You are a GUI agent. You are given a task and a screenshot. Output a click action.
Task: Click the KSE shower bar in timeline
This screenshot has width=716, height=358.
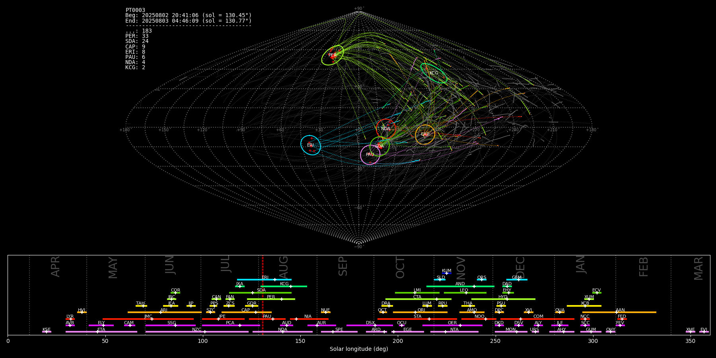pyautogui.click(x=47, y=332)
